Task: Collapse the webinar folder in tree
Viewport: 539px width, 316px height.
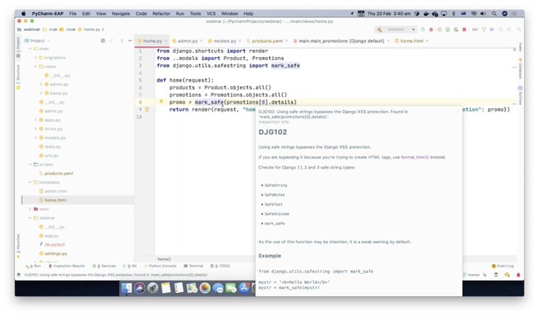Action: (x=30, y=218)
